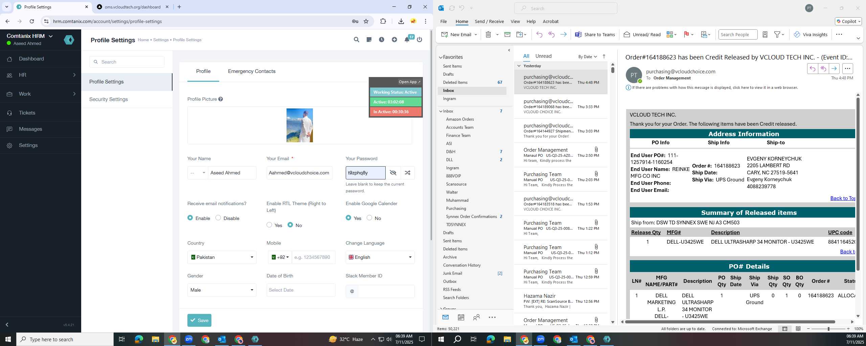Screen dimensions: 866x346
Task: Generate random password with shuffle icon
Action: pyautogui.click(x=408, y=173)
